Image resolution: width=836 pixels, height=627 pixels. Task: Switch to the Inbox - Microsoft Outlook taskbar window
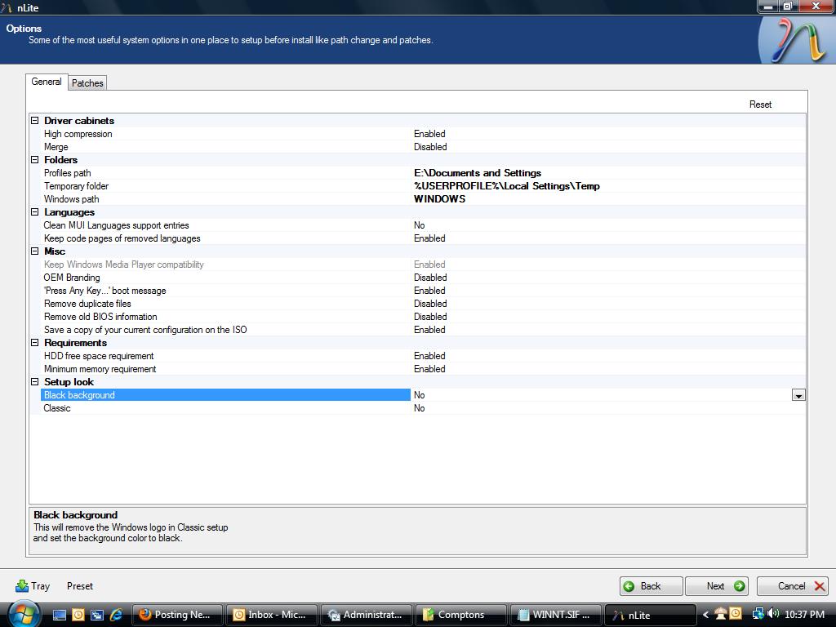click(271, 615)
